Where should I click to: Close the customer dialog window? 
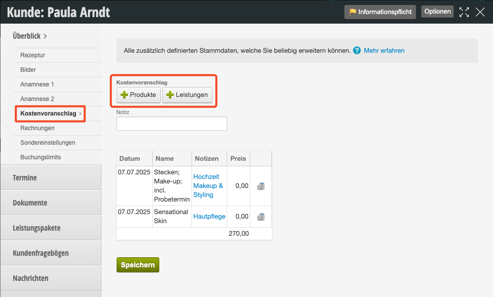click(480, 12)
